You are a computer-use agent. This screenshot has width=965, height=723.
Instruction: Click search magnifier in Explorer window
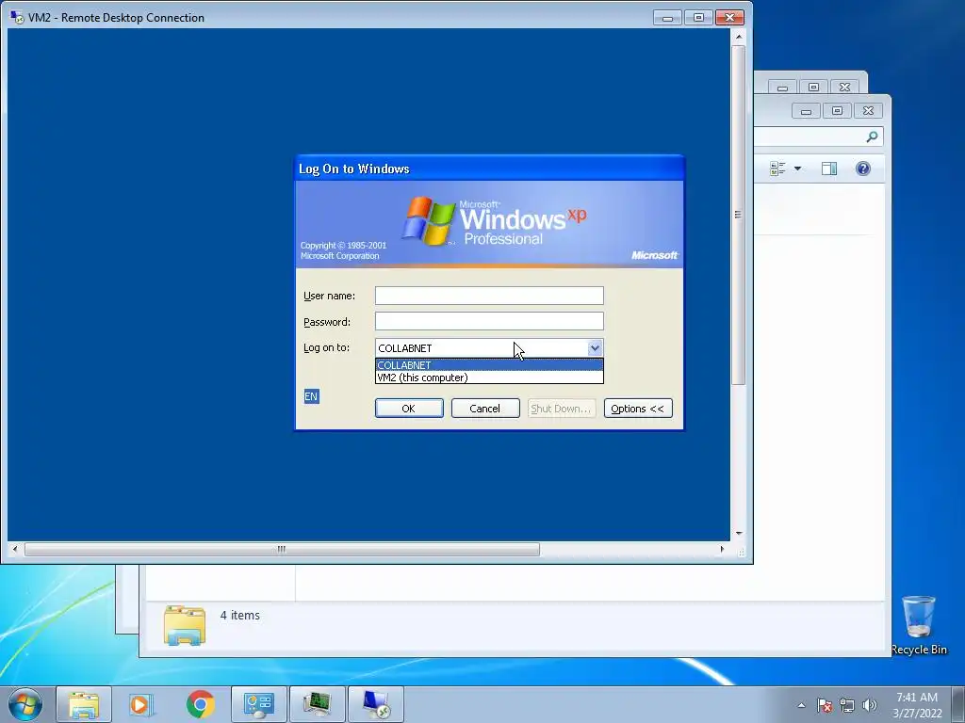click(x=872, y=137)
